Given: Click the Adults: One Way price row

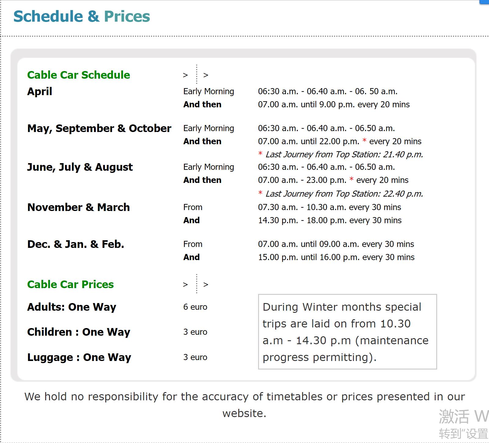Looking at the screenshot, I should click(72, 307).
